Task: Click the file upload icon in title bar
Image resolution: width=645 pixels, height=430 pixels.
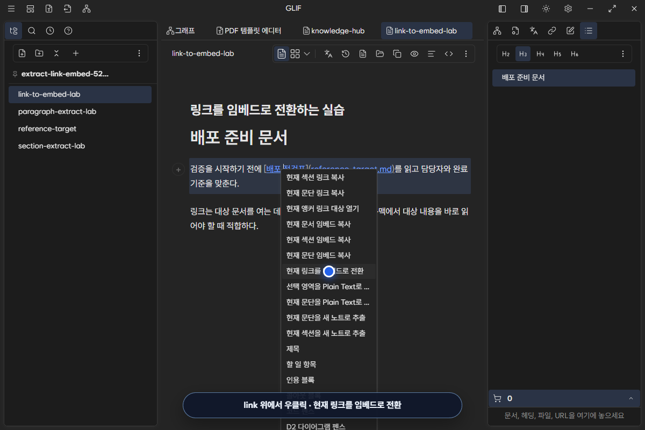Action: tap(49, 9)
